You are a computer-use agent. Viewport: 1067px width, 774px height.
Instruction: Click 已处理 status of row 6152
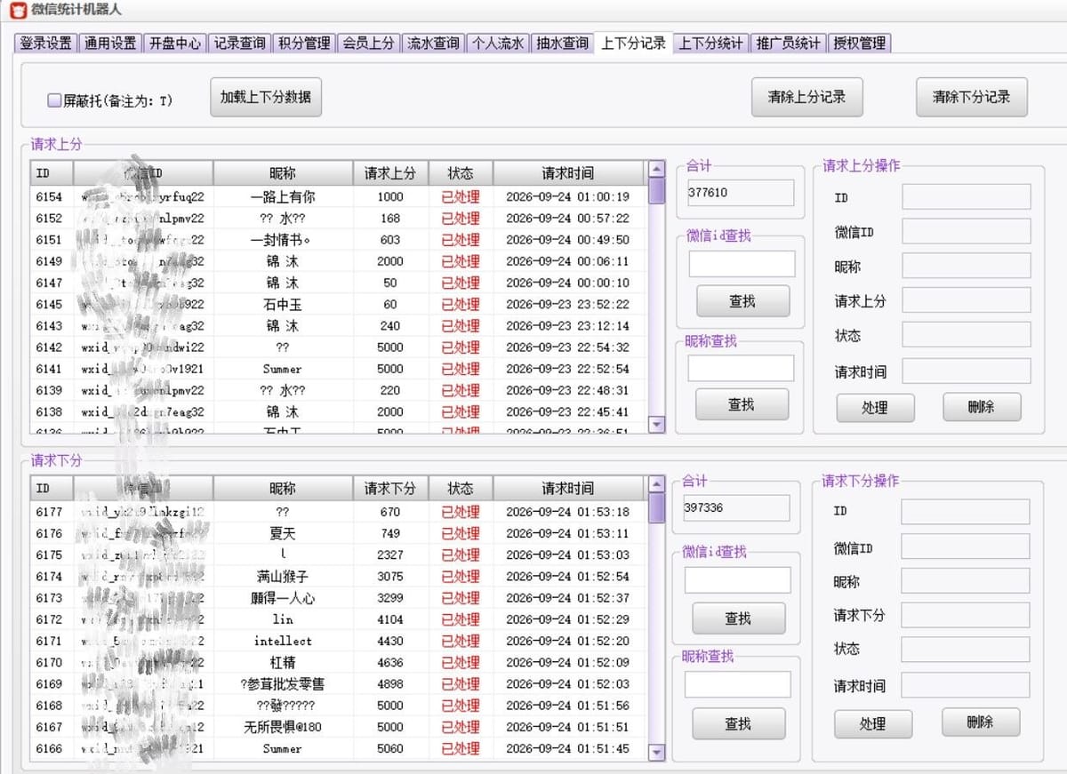point(461,219)
